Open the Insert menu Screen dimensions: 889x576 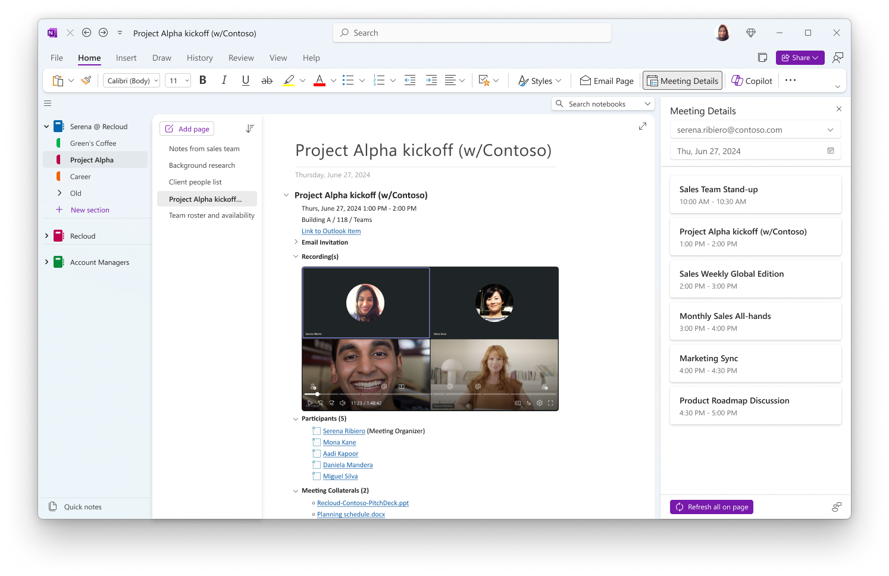pyautogui.click(x=126, y=58)
